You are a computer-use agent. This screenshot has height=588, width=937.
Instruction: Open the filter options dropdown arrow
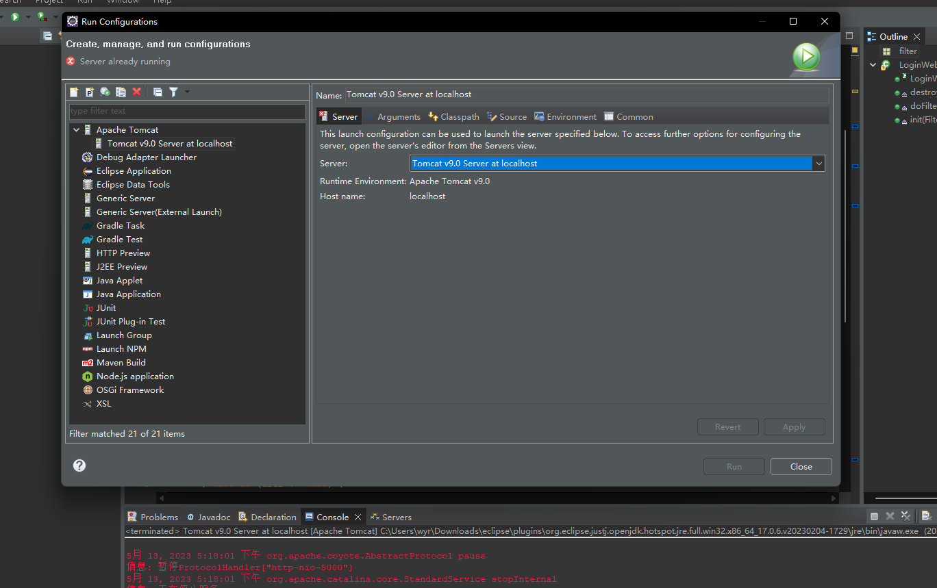[x=187, y=92]
